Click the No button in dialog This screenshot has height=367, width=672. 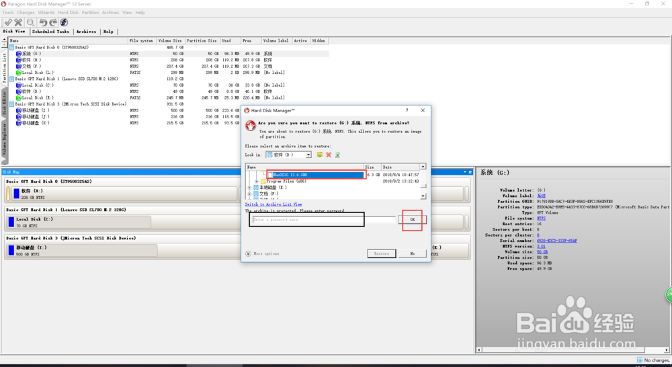click(x=413, y=254)
